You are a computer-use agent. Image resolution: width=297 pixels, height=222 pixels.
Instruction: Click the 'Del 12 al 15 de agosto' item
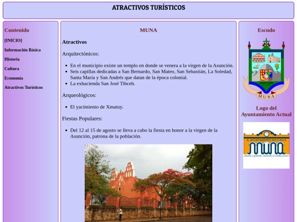click(x=144, y=133)
